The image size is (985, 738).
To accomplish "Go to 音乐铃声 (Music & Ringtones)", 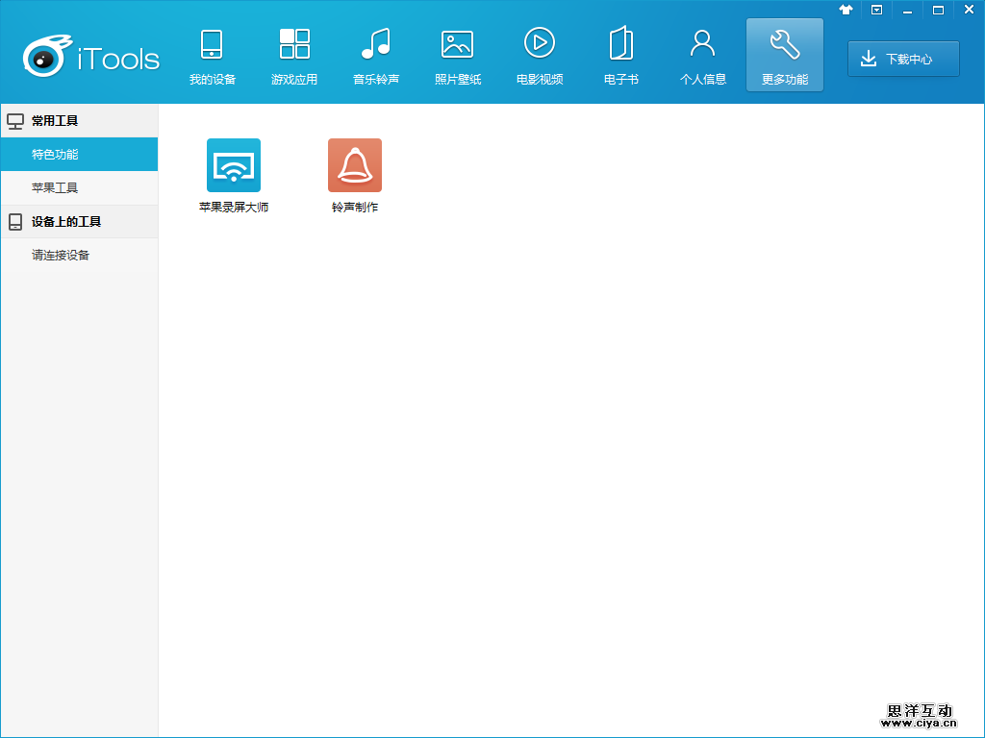I will [375, 56].
